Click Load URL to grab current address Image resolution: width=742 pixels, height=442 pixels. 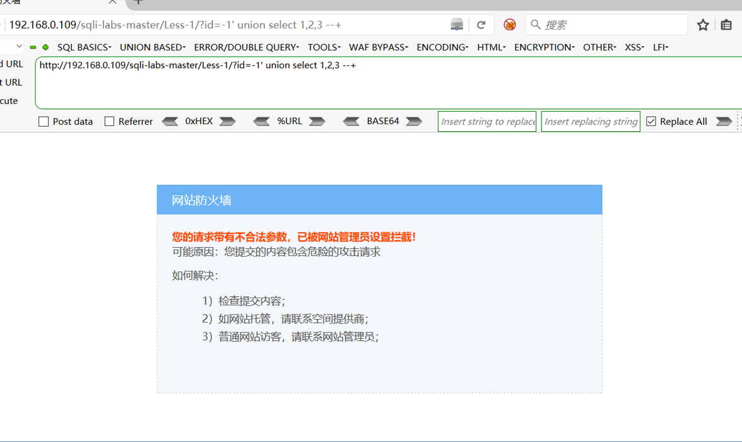tap(11, 64)
